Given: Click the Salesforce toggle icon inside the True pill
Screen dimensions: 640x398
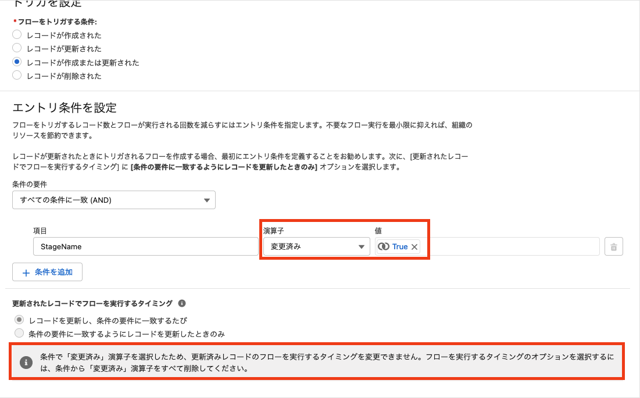Looking at the screenshot, I should coord(385,246).
